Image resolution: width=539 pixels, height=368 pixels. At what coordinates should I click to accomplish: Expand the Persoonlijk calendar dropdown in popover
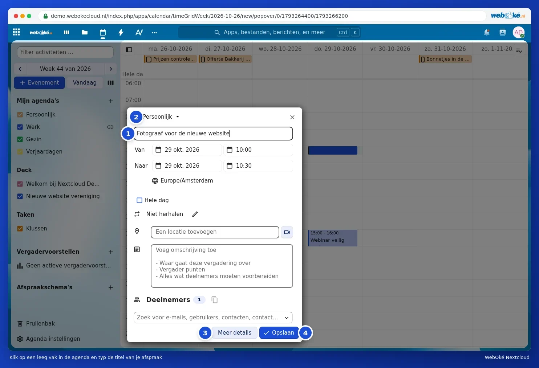pos(161,117)
